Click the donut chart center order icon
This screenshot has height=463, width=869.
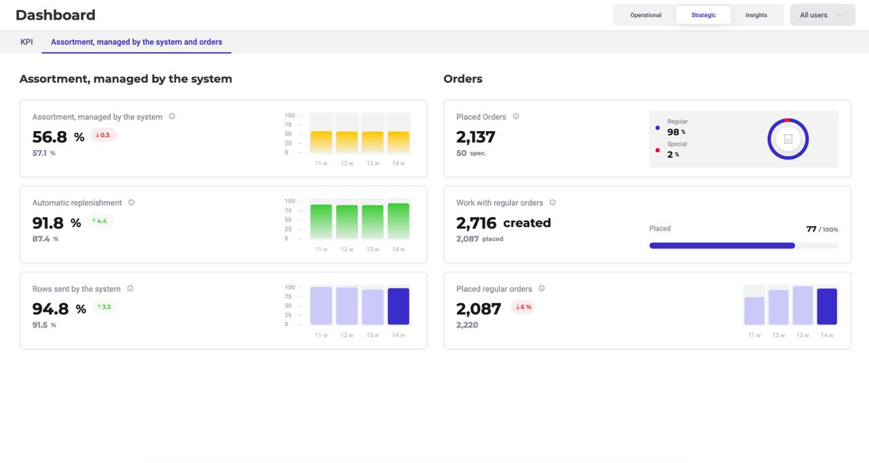click(788, 139)
